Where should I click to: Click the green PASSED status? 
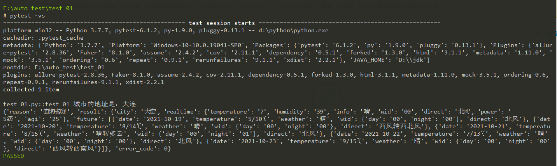tap(13, 156)
